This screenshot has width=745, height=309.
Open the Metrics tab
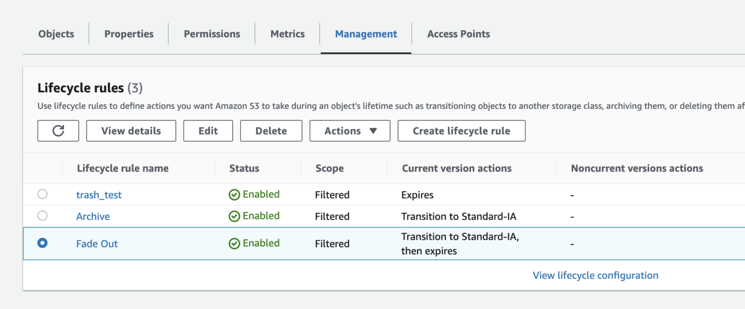(x=288, y=34)
